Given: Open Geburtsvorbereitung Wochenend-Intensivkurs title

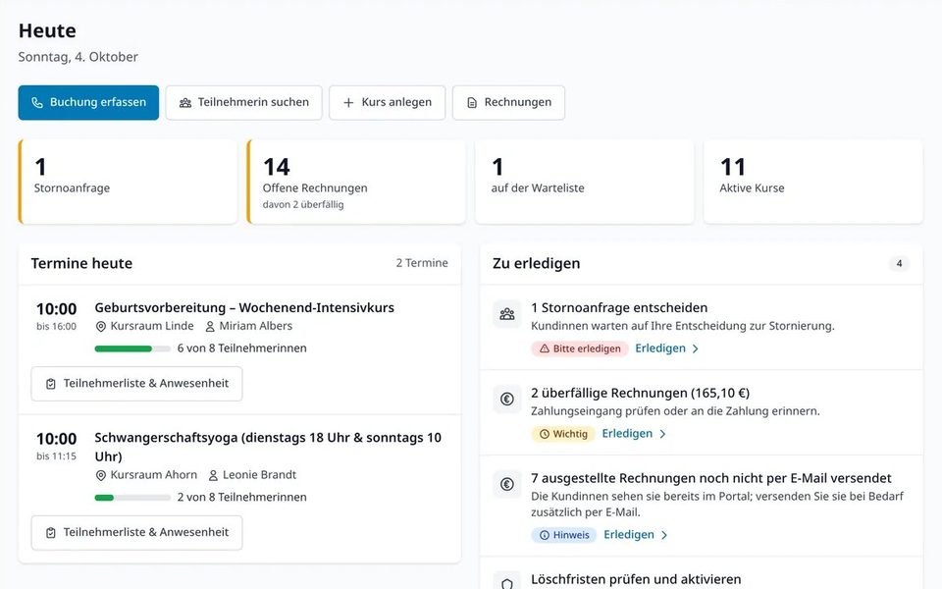Looking at the screenshot, I should 244,307.
